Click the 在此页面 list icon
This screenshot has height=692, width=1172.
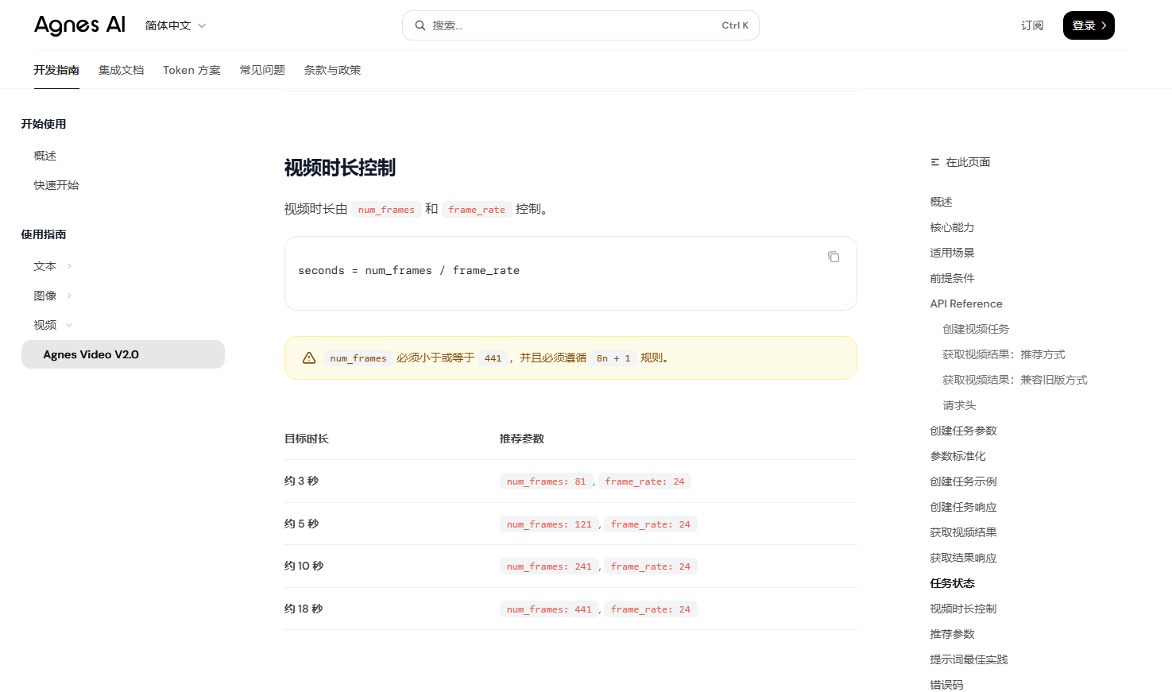click(x=935, y=162)
